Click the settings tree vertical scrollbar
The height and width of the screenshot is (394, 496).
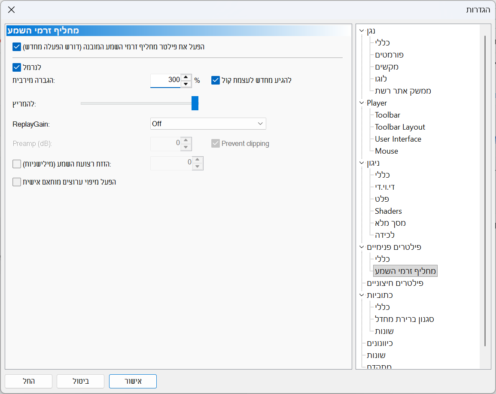coord(485,191)
